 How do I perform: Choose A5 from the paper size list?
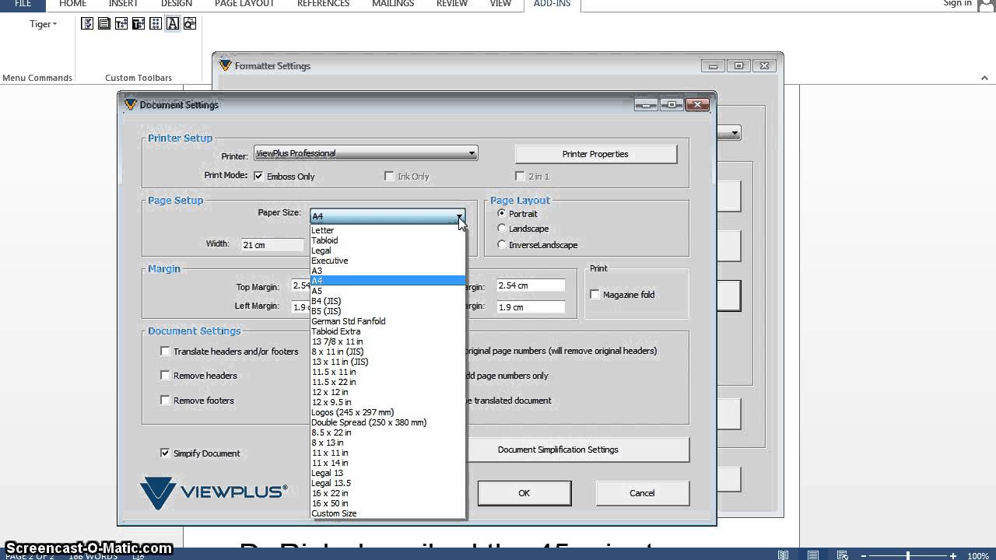click(388, 291)
